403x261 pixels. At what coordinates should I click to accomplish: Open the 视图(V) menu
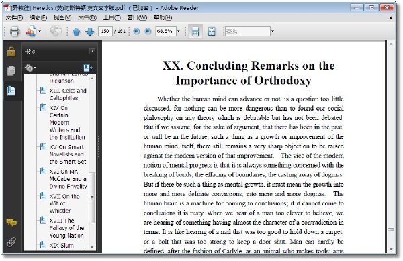[62, 17]
